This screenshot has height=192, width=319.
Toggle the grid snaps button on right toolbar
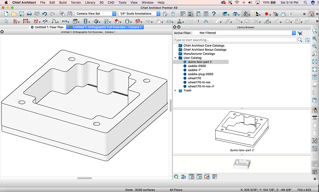pos(315,171)
